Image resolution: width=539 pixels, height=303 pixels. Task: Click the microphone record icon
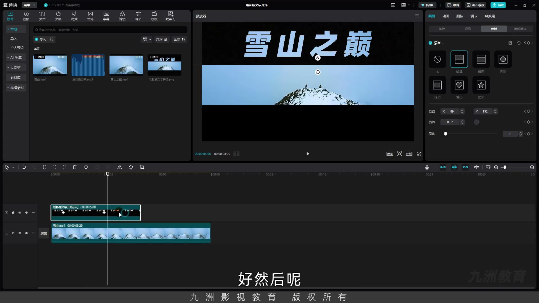tap(427, 167)
